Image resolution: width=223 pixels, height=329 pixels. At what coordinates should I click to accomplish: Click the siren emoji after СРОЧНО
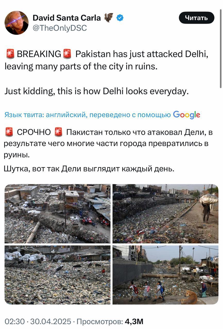click(58, 132)
